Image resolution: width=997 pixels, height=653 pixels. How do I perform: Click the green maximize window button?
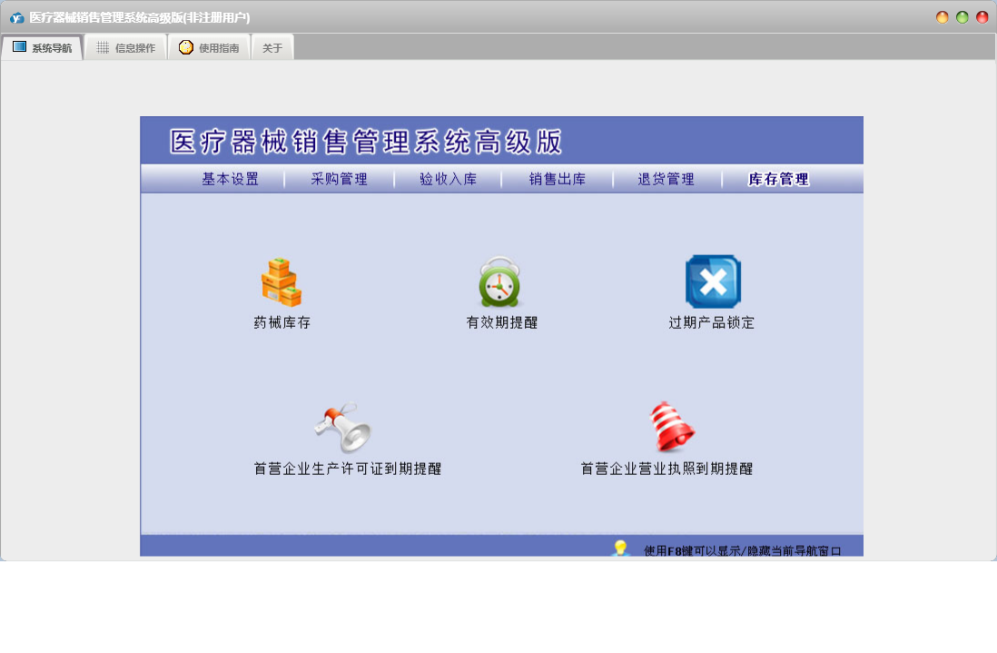click(962, 17)
